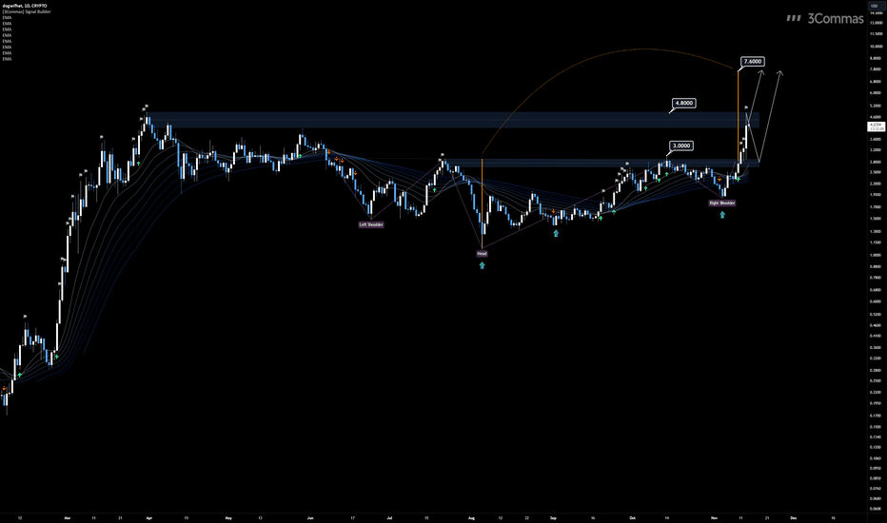This screenshot has width=887, height=523.
Task: Click the 1.5000 price scale value
Action: 876,219
